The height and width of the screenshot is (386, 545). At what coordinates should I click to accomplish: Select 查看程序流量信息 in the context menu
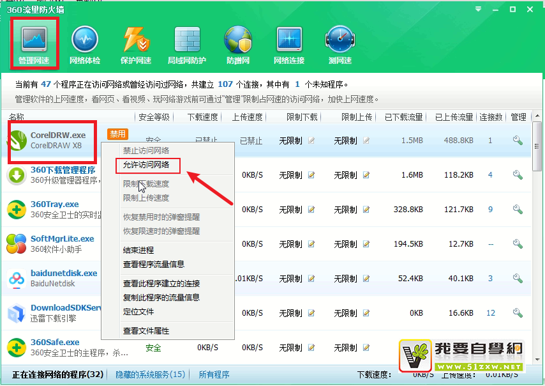click(154, 264)
